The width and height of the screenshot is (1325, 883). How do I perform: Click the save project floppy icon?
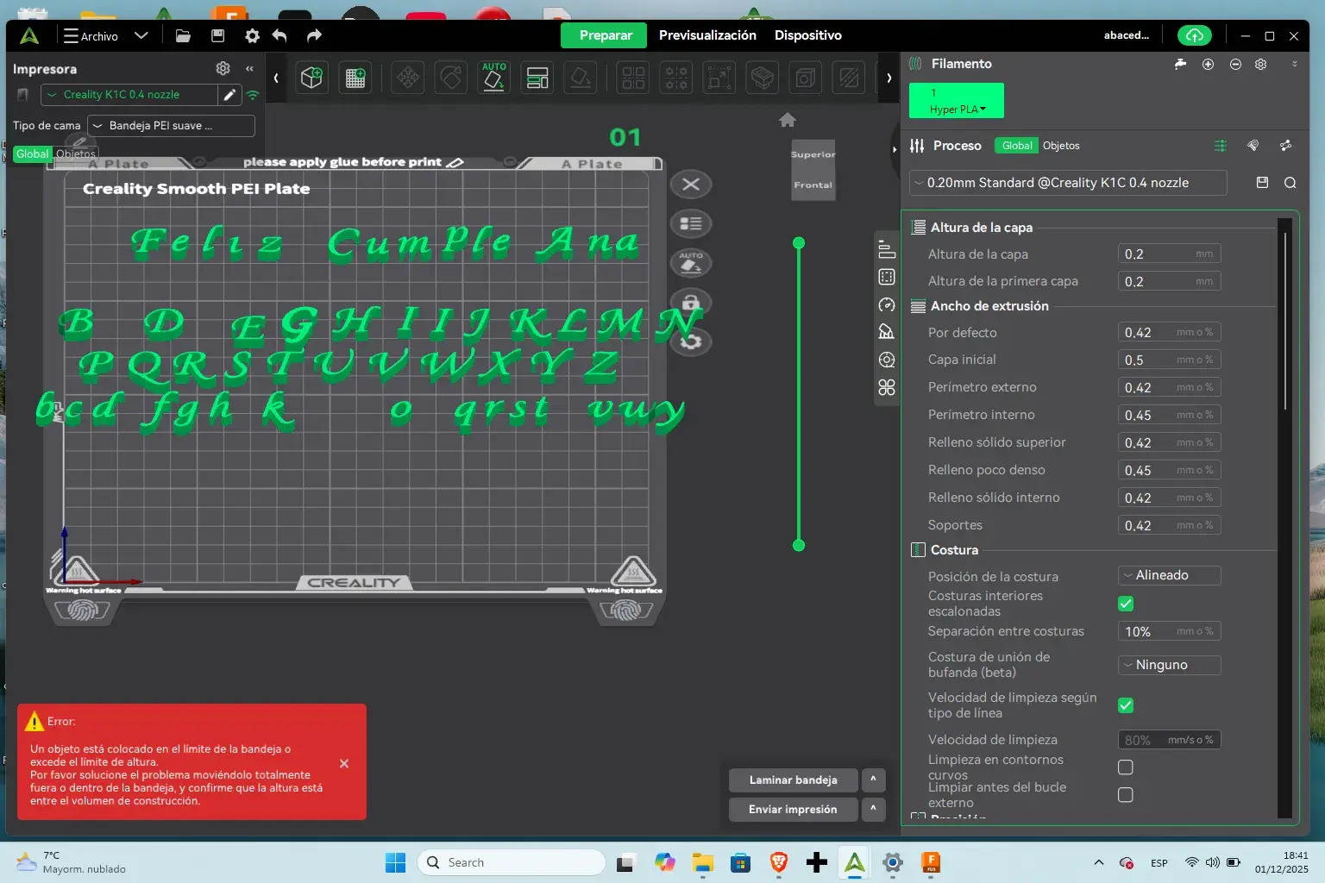tap(217, 35)
